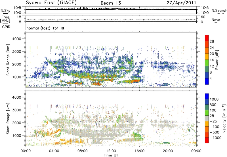
Task: Click the 'N.Search' legend label
Action: (x=219, y=10)
